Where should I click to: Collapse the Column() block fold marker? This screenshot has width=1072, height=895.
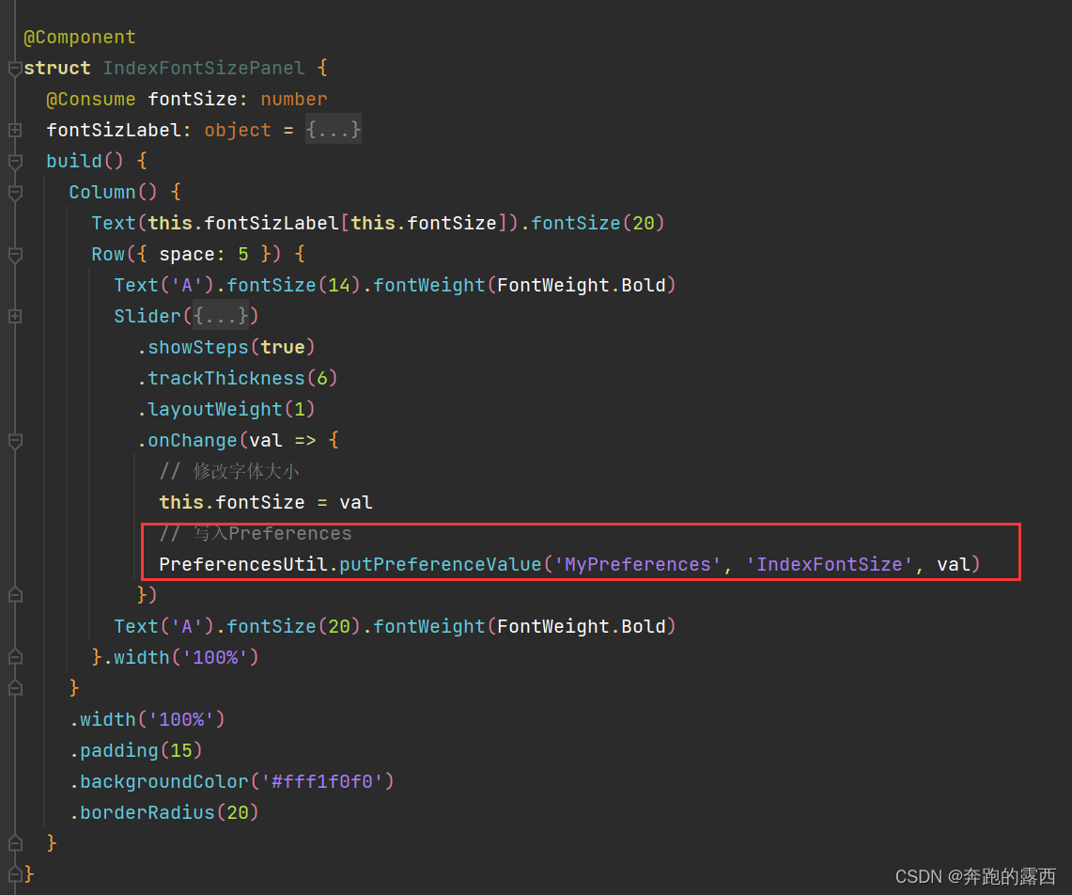15,193
